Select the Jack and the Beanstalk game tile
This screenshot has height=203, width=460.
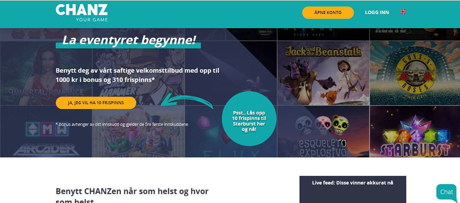coord(323,73)
